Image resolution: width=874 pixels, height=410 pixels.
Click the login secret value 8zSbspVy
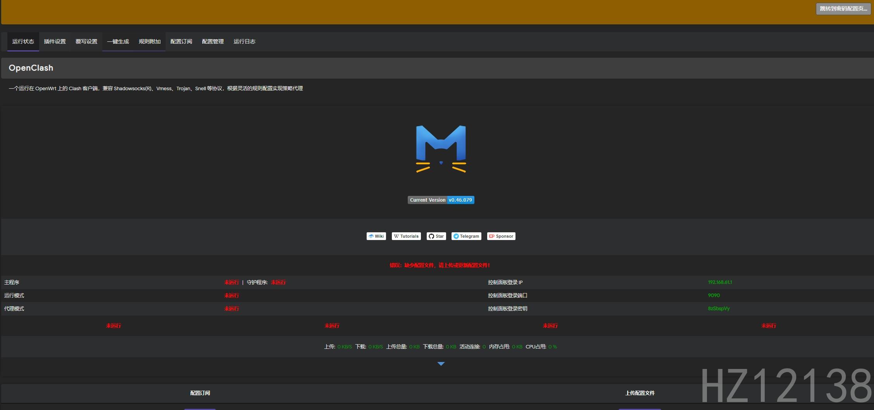point(719,309)
